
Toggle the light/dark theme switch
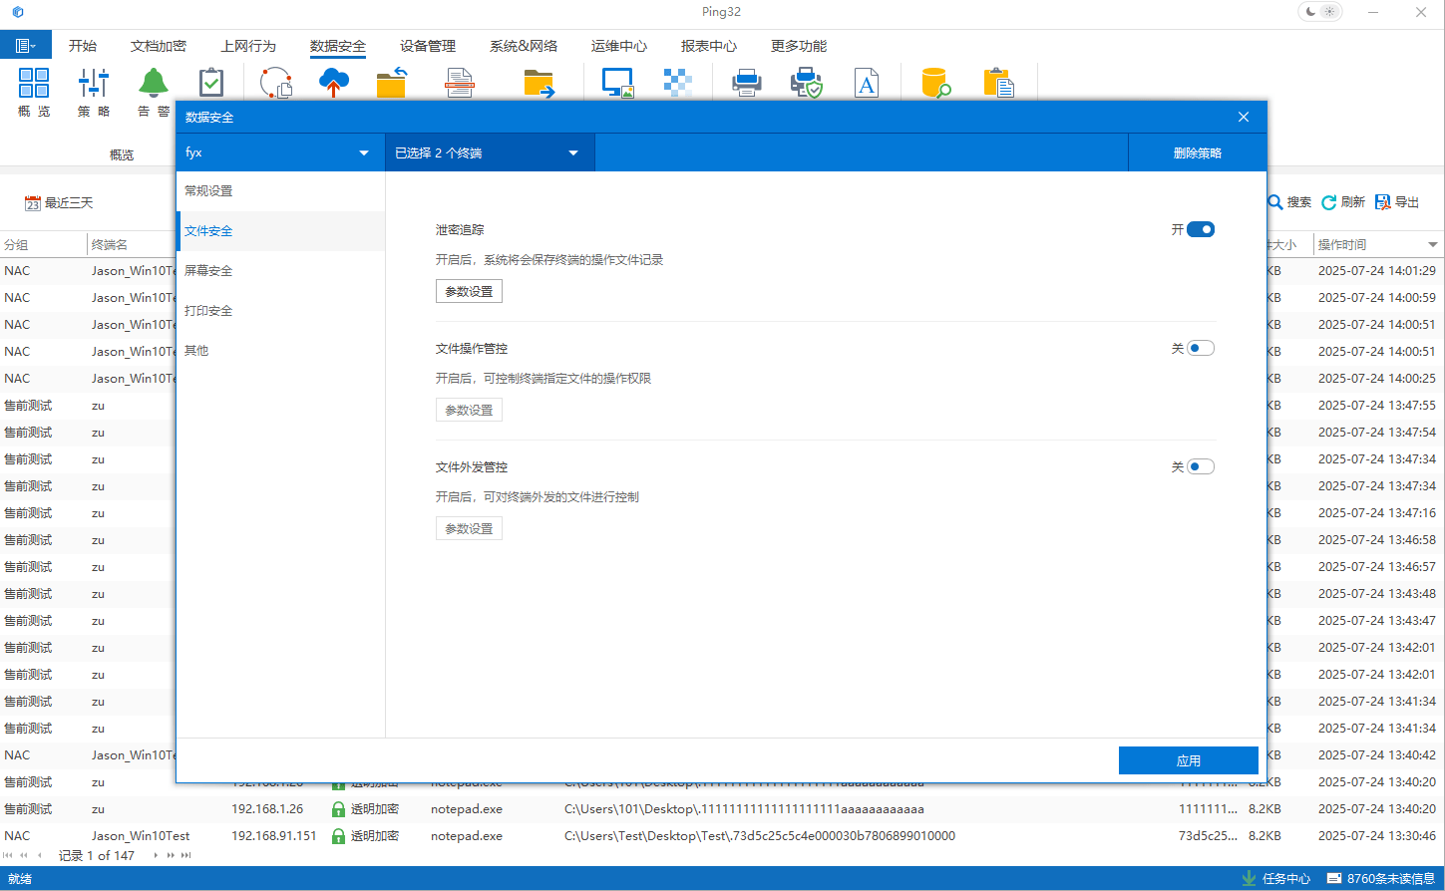coord(1319,11)
